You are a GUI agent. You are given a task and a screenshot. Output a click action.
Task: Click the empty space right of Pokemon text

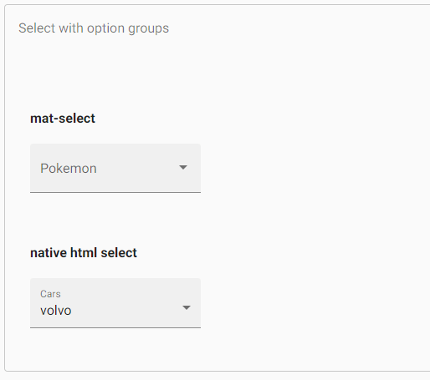pyautogui.click(x=136, y=169)
